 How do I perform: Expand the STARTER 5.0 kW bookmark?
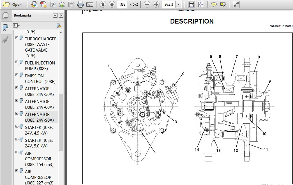[17, 139]
